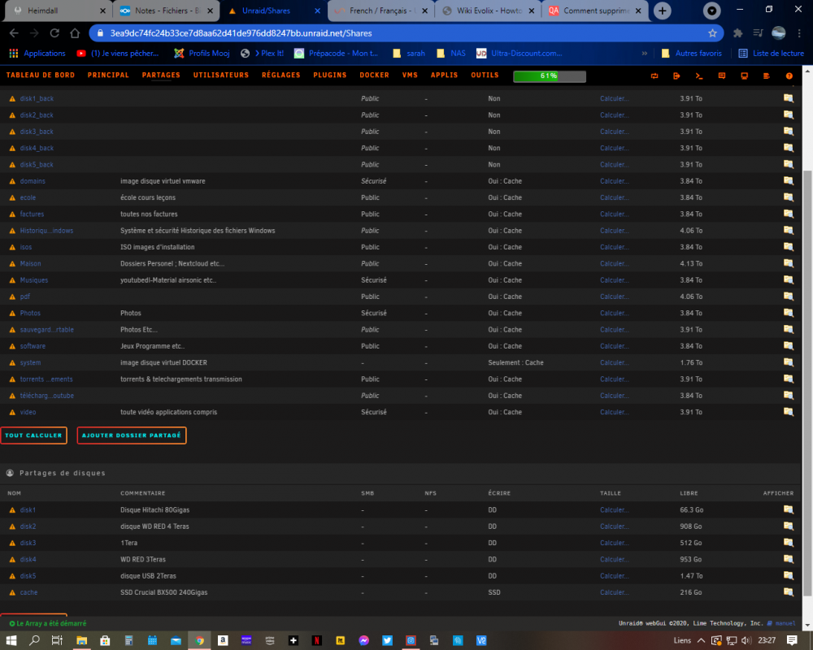The width and height of the screenshot is (813, 650).
Task: Open the Maison share link
Action: (x=30, y=264)
